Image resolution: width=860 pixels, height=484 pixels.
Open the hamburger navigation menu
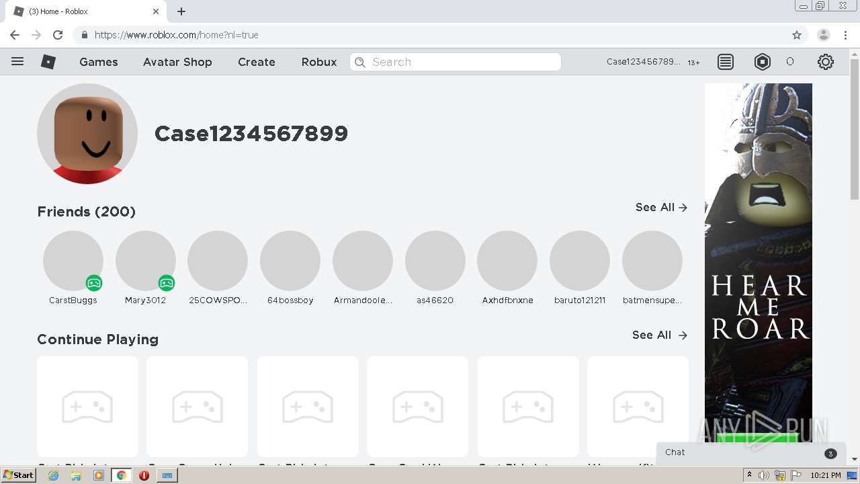[17, 61]
